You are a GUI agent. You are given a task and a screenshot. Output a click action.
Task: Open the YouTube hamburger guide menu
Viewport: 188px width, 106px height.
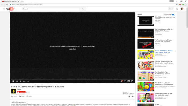click(4, 9)
